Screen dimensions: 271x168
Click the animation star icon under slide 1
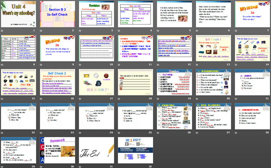(x=2, y=30)
